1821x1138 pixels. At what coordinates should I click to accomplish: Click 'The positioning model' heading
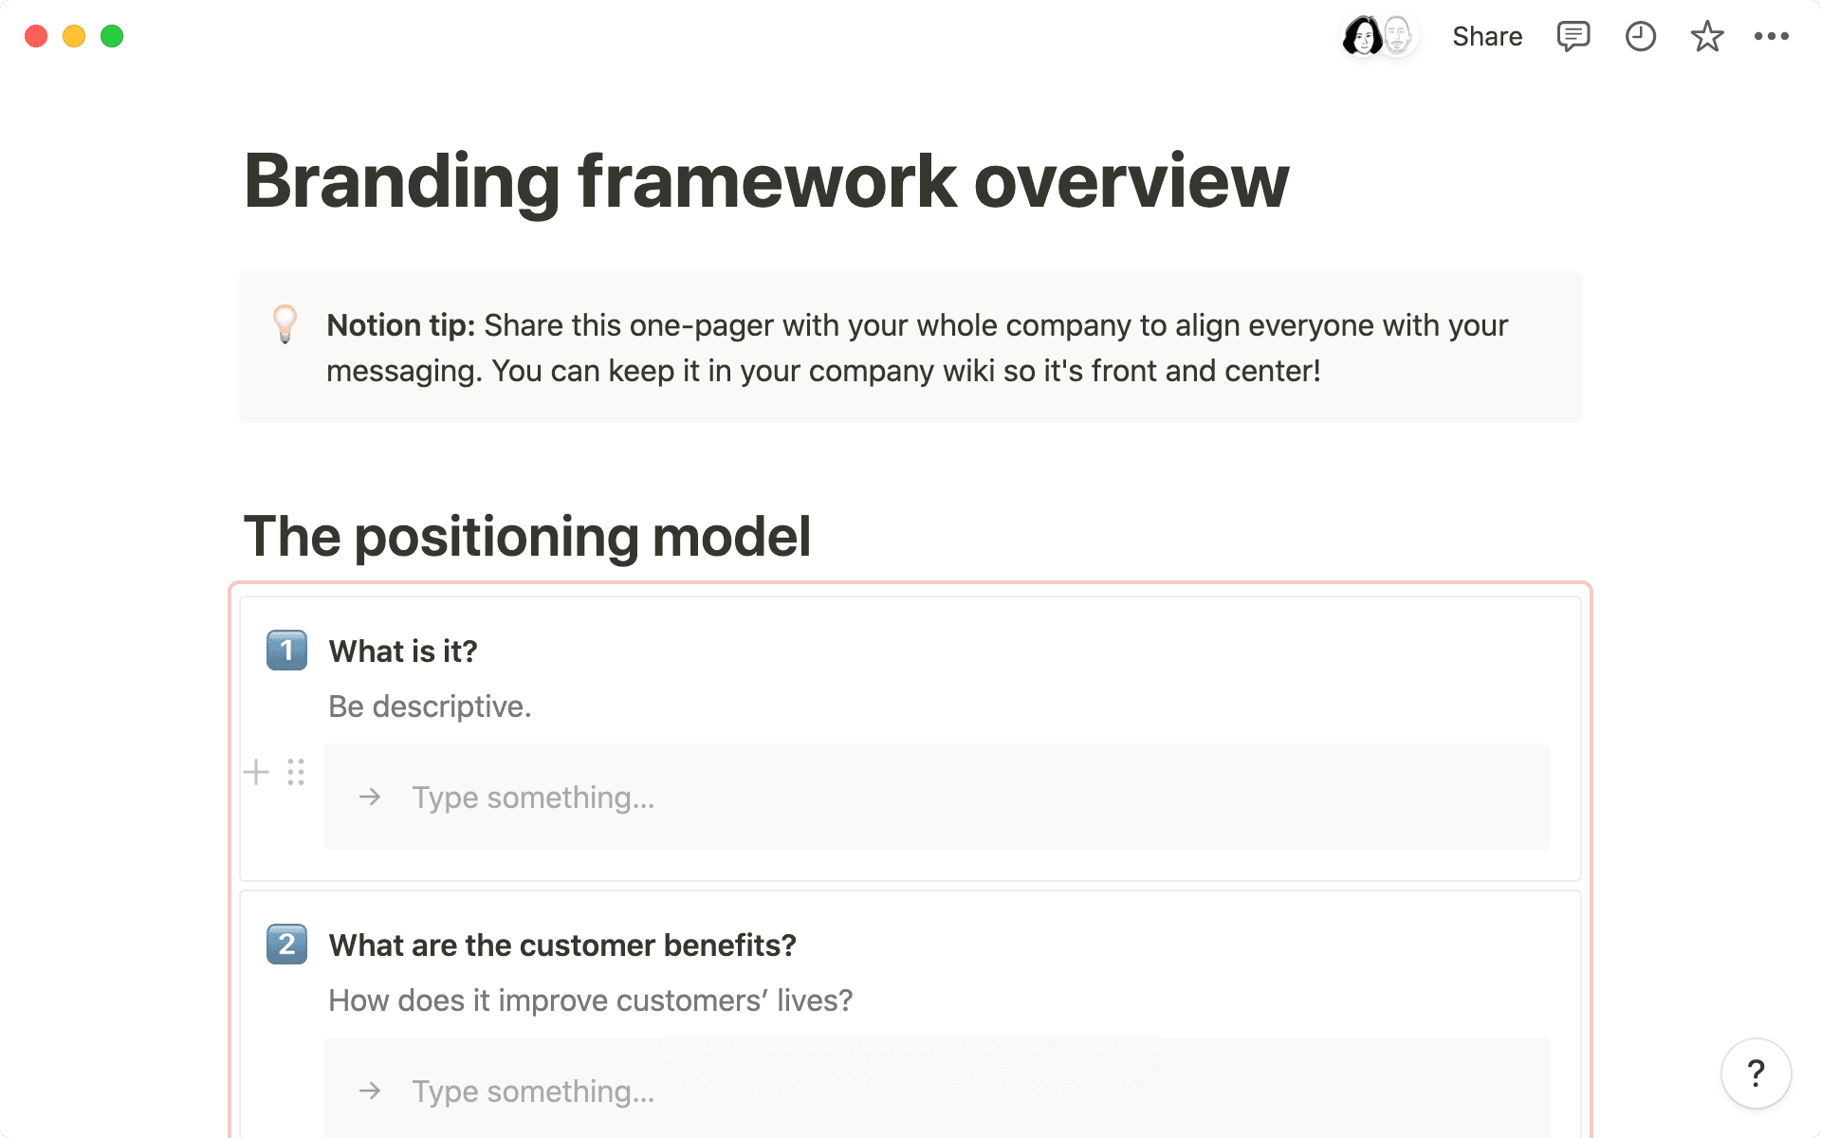(x=526, y=537)
